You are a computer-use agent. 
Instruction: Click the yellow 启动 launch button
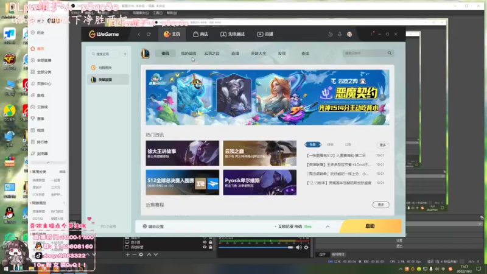click(x=370, y=226)
